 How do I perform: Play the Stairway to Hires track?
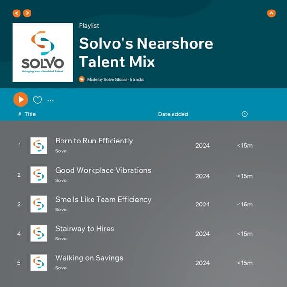(85, 229)
